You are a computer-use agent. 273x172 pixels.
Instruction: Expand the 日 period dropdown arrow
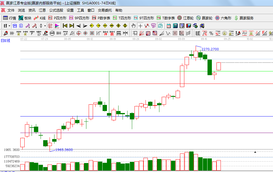9,26
